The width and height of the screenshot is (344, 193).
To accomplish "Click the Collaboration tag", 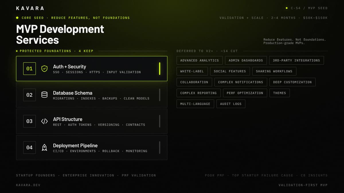I will coord(194,82).
